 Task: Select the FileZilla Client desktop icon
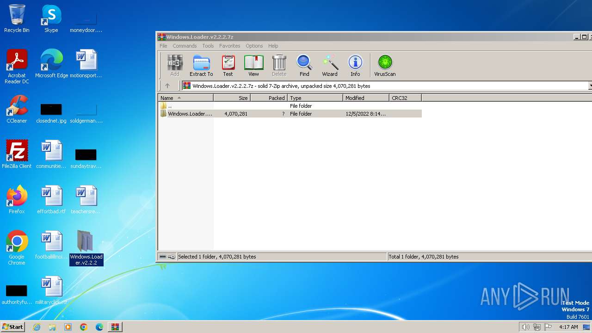[x=17, y=154]
